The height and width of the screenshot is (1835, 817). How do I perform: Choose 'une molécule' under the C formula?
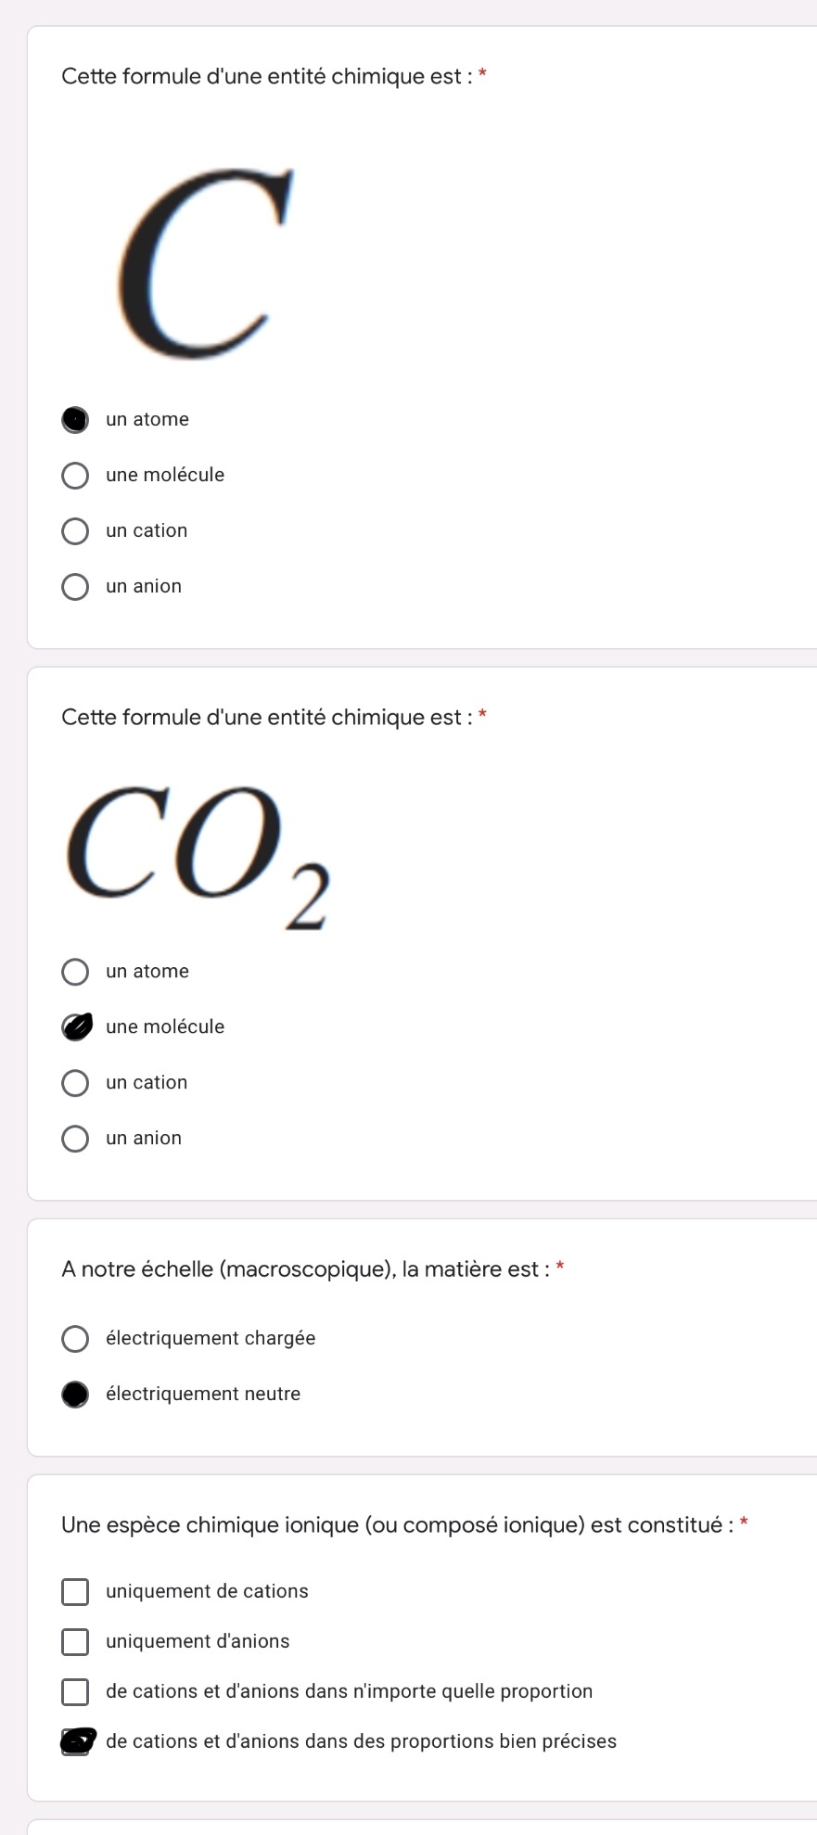point(75,476)
